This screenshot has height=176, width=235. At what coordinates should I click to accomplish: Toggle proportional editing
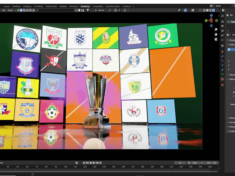125,10
